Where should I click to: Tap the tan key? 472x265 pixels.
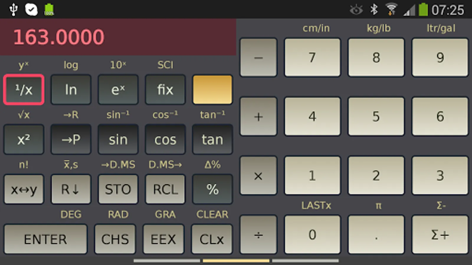[x=212, y=139]
